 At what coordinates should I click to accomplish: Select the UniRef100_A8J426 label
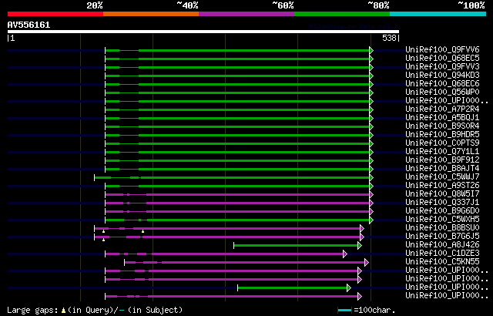tap(442, 245)
